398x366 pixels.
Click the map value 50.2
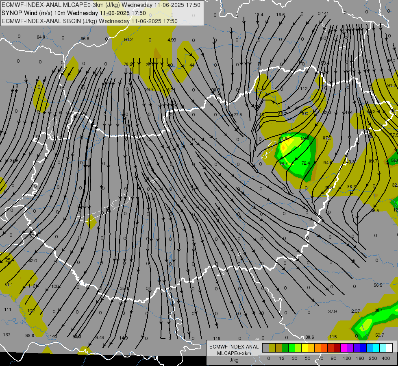point(128,39)
